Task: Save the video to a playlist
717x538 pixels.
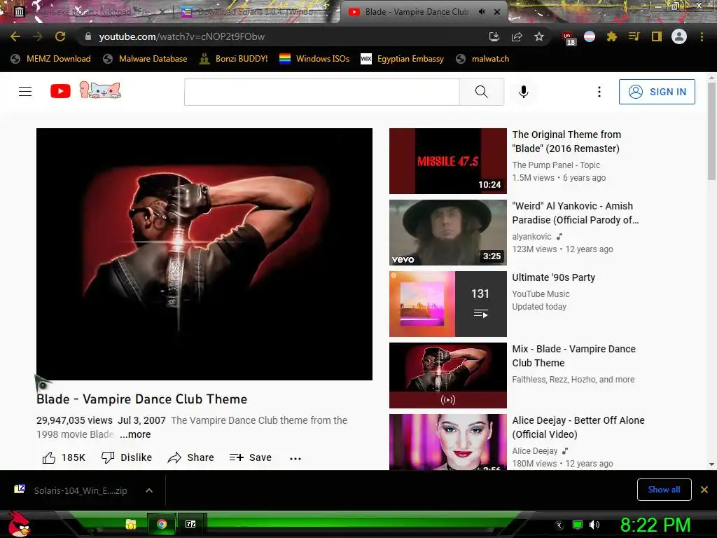Action: 251,457
